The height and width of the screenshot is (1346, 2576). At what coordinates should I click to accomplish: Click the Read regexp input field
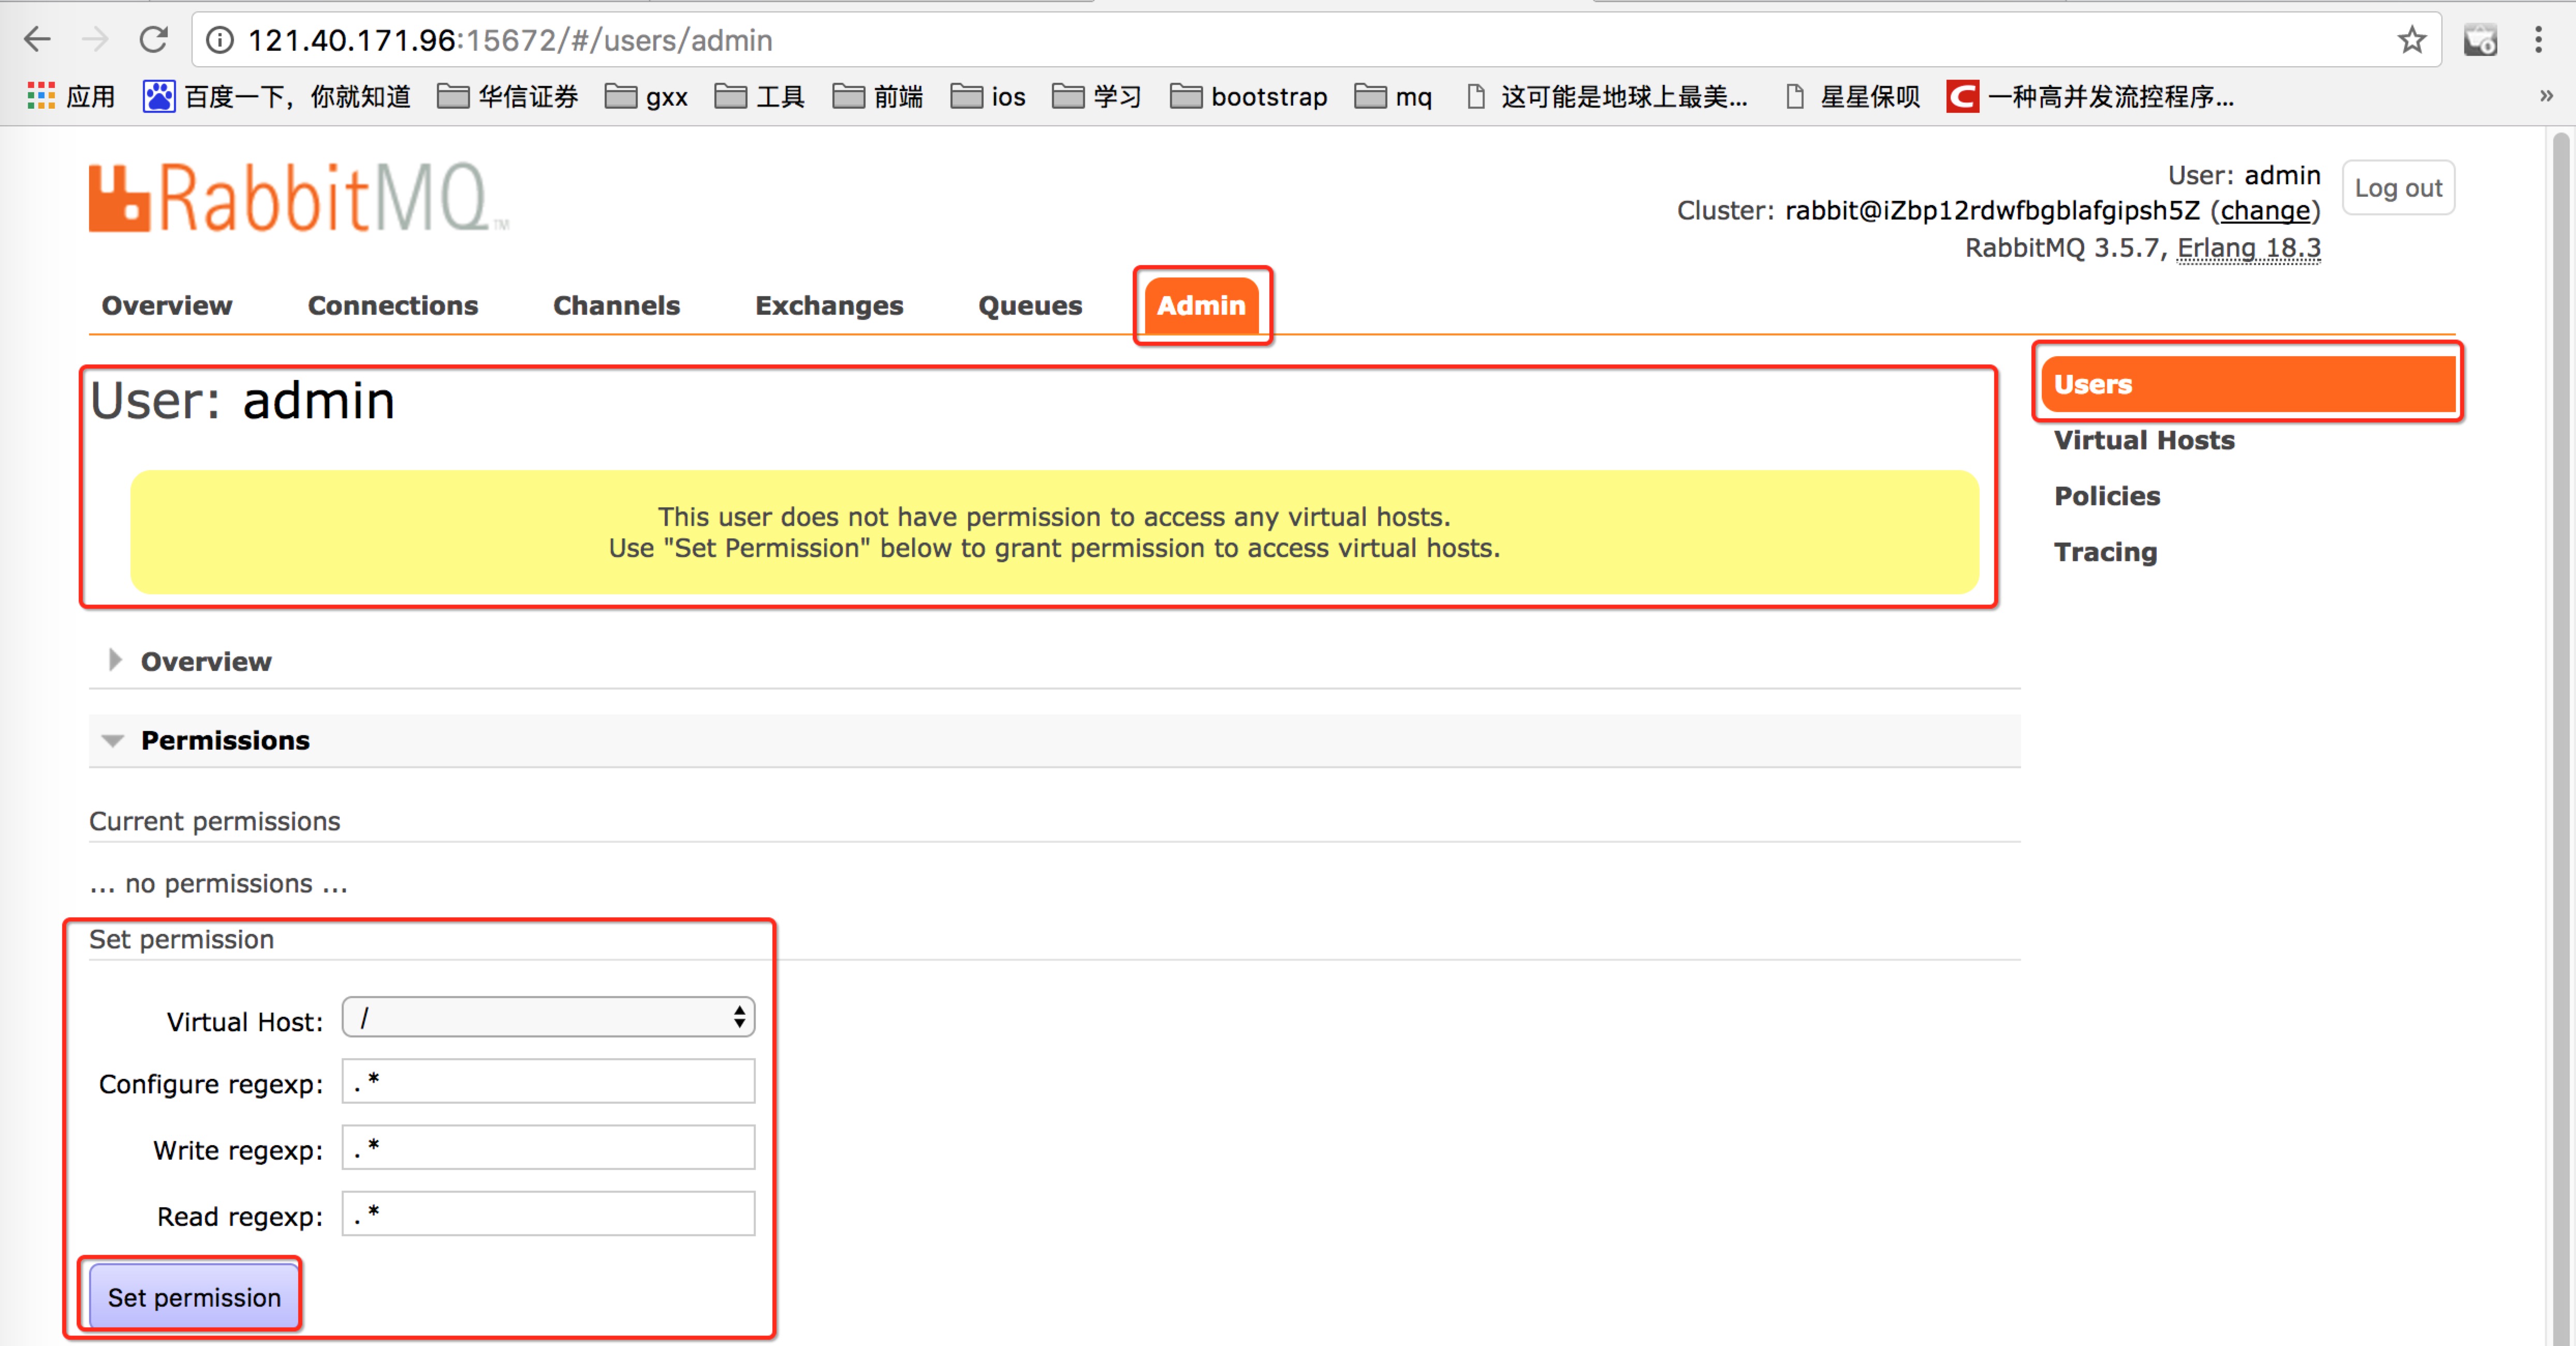click(x=548, y=1214)
